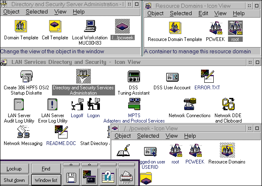This screenshot has width=262, height=186.
Task: Open View menu in Resource Domains window
Action: [221, 14]
